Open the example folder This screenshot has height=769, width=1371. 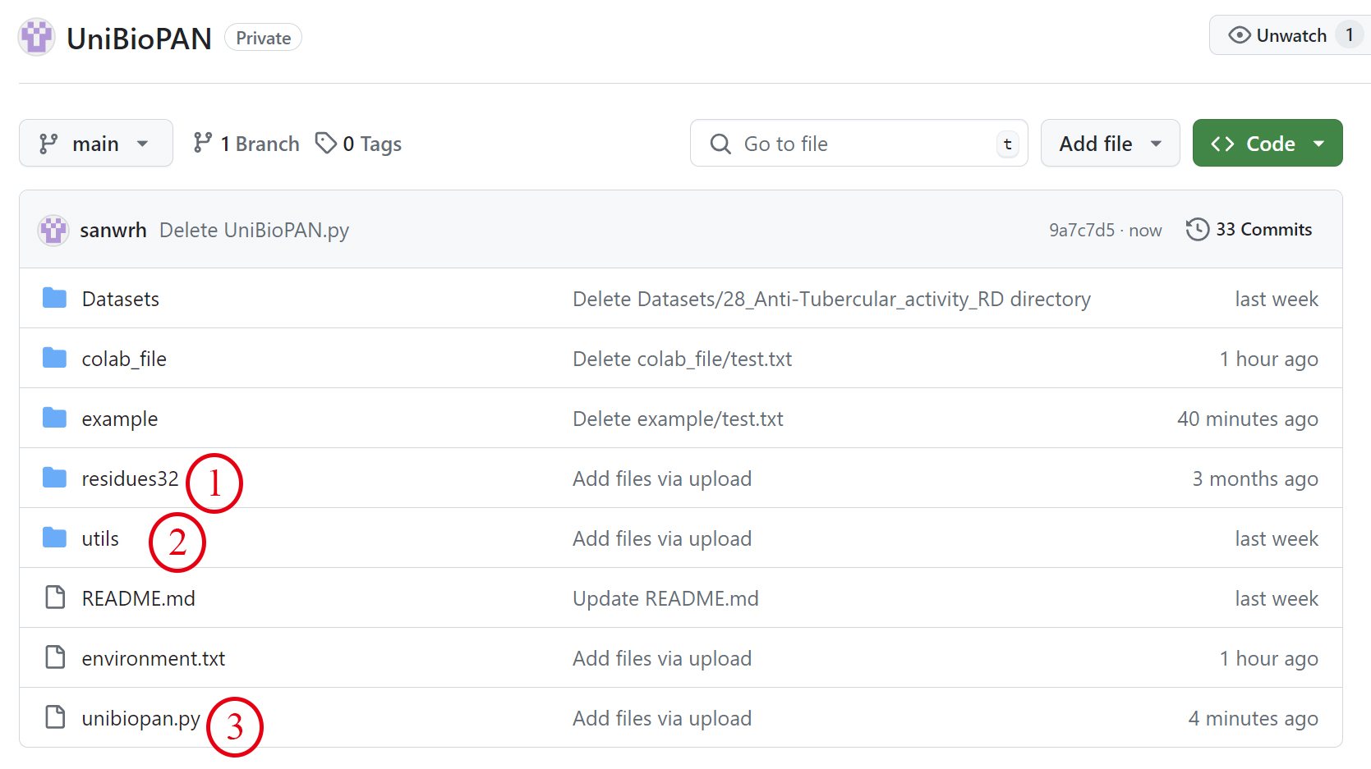pos(119,419)
